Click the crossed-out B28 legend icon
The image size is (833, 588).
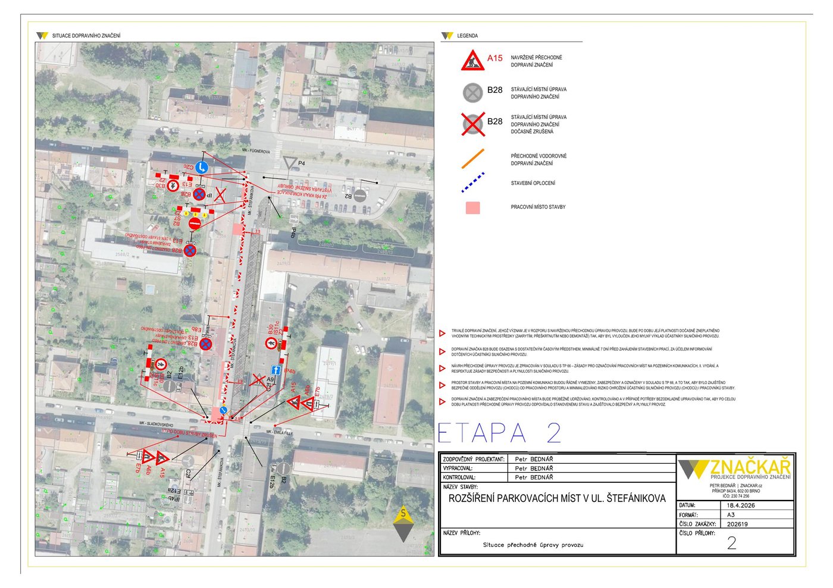472,124
